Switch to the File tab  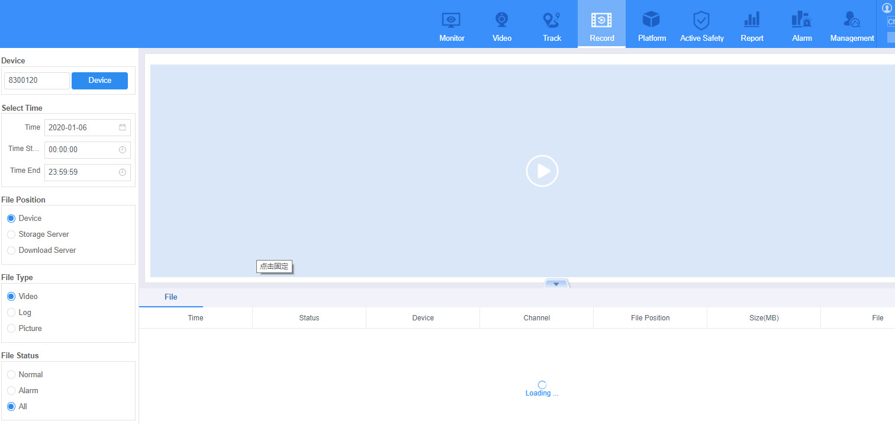point(171,297)
